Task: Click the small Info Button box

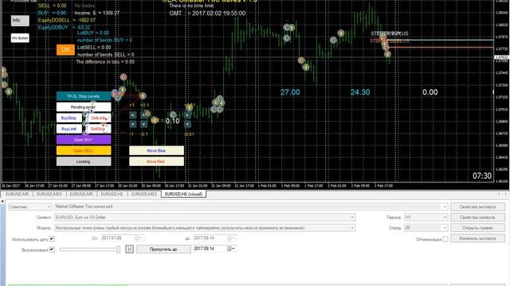Action: tap(20, 38)
